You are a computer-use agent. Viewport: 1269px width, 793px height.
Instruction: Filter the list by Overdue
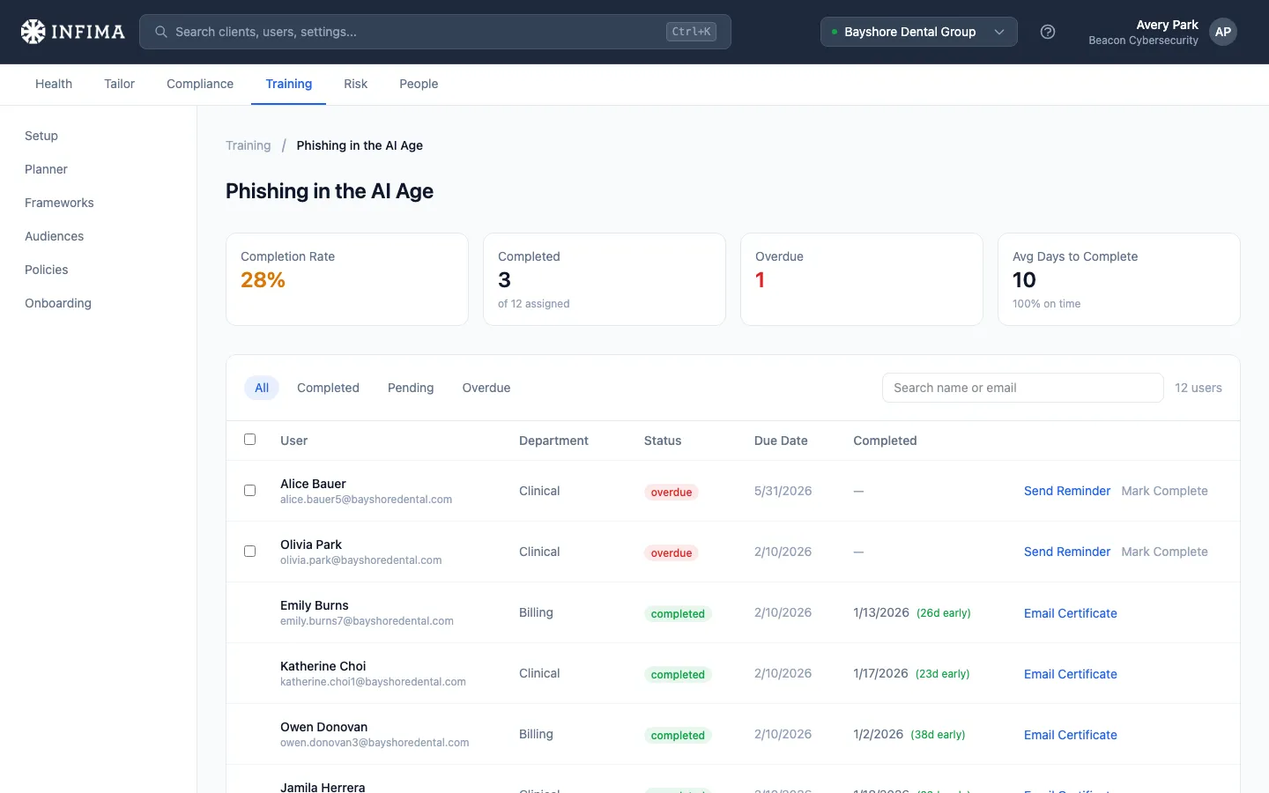486,388
